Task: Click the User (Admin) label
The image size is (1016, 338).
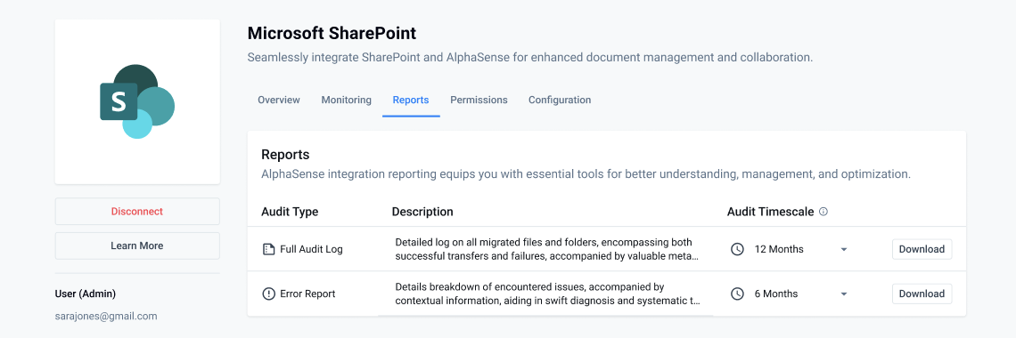Action: click(86, 294)
